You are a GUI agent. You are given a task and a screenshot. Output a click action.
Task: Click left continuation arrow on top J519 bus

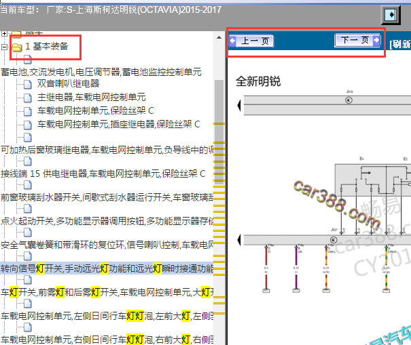(239, 106)
